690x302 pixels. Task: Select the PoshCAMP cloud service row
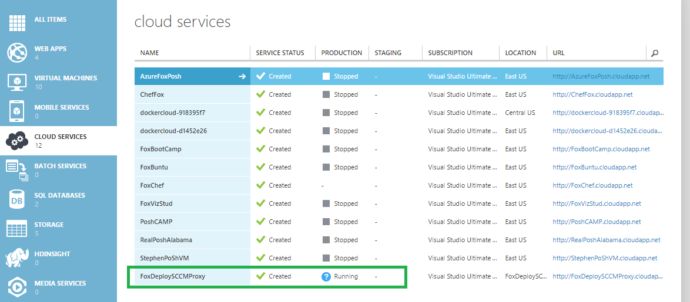[x=398, y=222]
